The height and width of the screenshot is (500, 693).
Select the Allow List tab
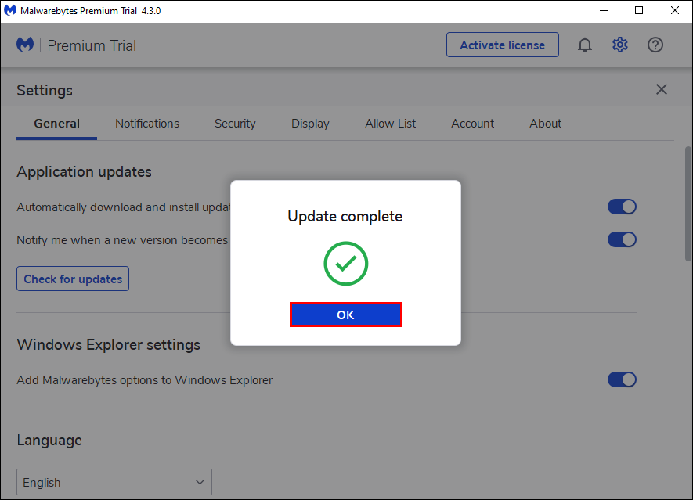[x=390, y=124]
